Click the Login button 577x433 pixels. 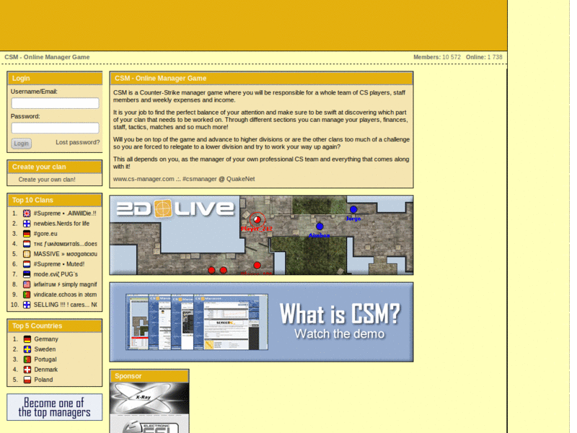[22, 143]
